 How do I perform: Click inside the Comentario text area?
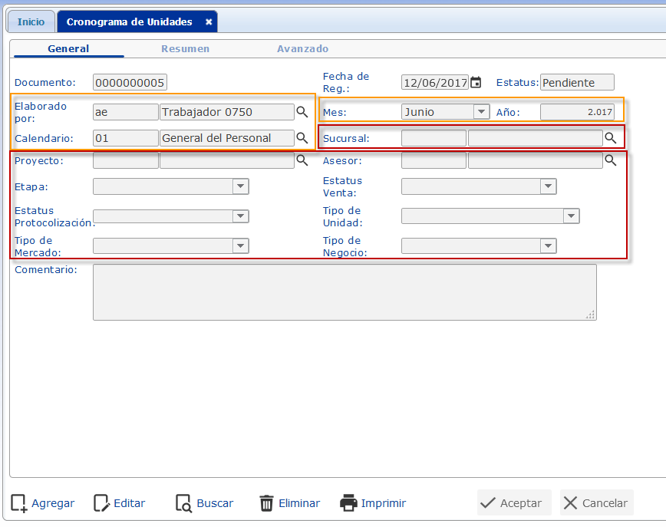(344, 291)
